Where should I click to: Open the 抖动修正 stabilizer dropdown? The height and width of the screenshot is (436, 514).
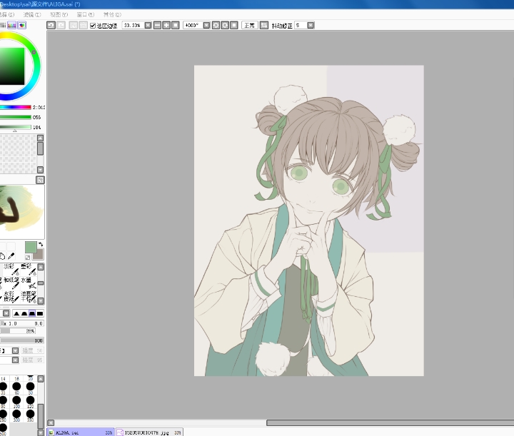[x=310, y=25]
